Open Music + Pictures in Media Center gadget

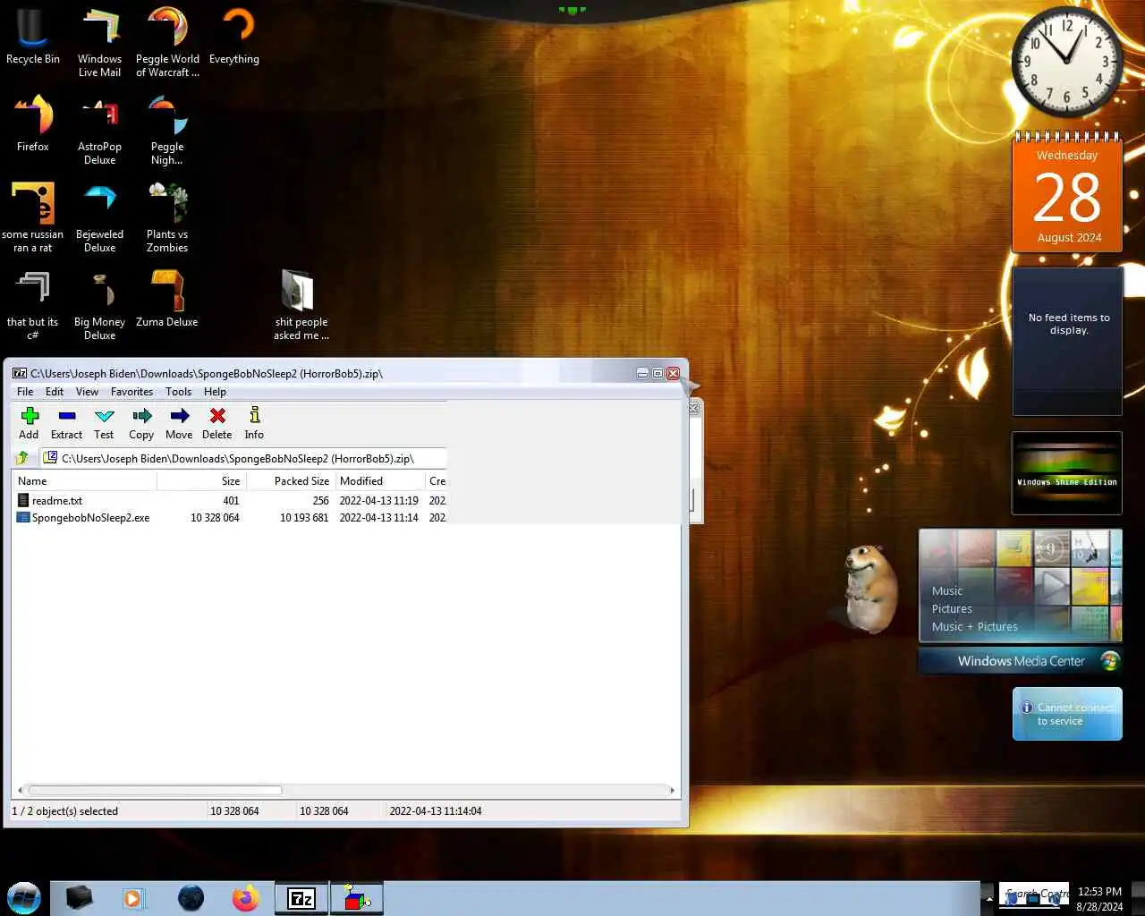(x=975, y=627)
